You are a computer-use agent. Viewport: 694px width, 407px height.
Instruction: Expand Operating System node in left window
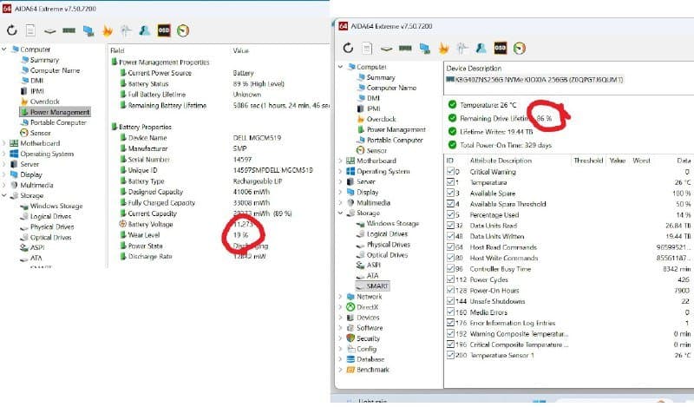[4, 154]
